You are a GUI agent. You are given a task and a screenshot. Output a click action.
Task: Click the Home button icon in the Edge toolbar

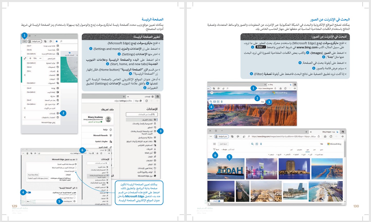tap(281, 88)
